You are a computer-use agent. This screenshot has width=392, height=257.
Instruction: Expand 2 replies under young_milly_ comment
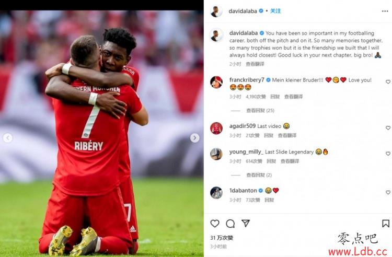(259, 175)
